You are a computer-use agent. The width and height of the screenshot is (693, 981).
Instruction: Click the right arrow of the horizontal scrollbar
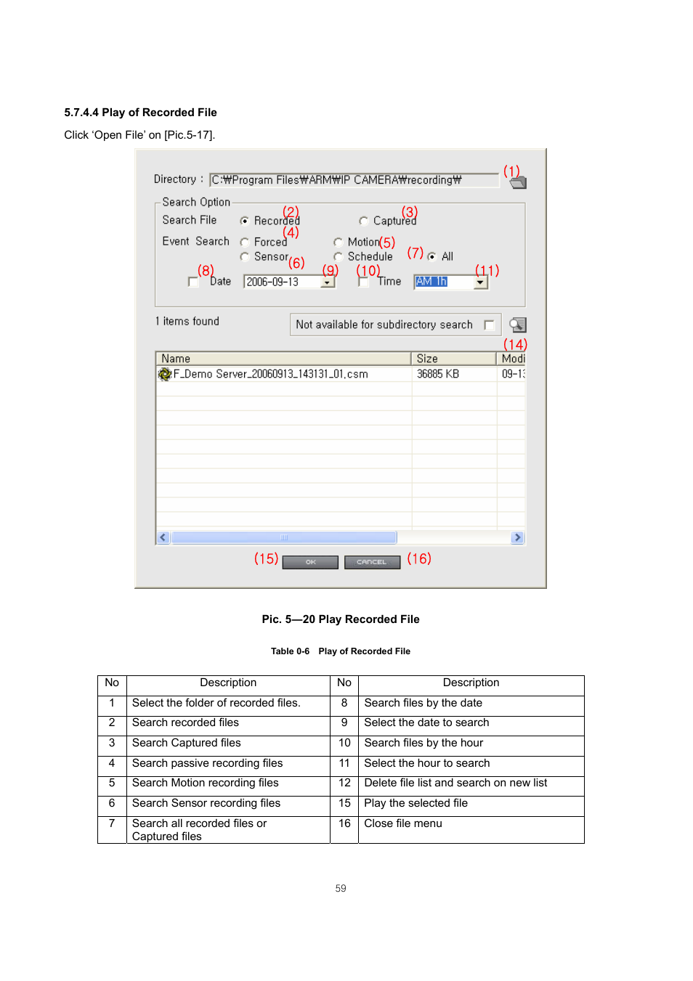[517, 537]
